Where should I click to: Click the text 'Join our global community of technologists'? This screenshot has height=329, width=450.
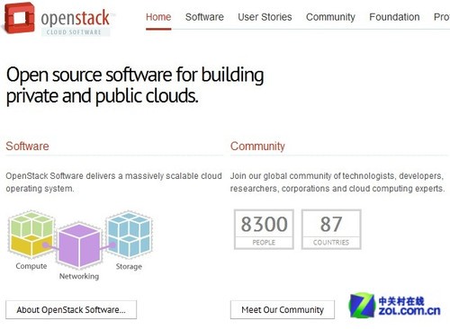coord(312,176)
